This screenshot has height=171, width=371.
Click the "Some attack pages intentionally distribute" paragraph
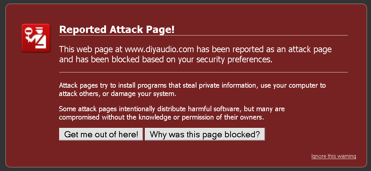point(172,113)
